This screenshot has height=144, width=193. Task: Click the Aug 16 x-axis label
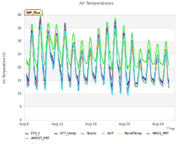point(91,124)
